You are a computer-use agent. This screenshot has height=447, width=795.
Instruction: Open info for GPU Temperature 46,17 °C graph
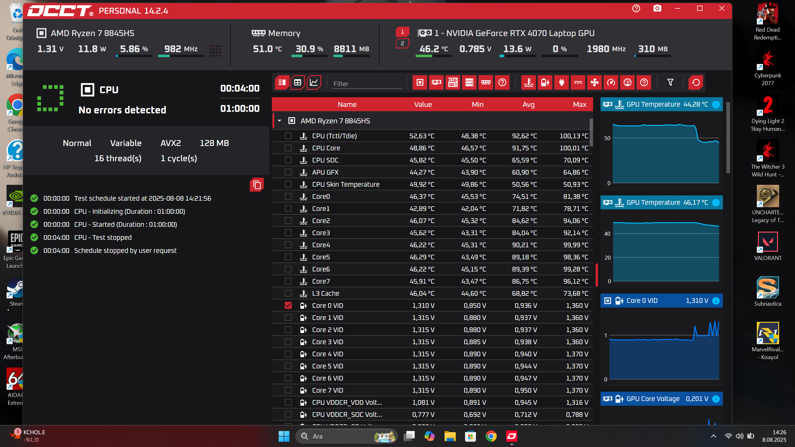tap(716, 203)
